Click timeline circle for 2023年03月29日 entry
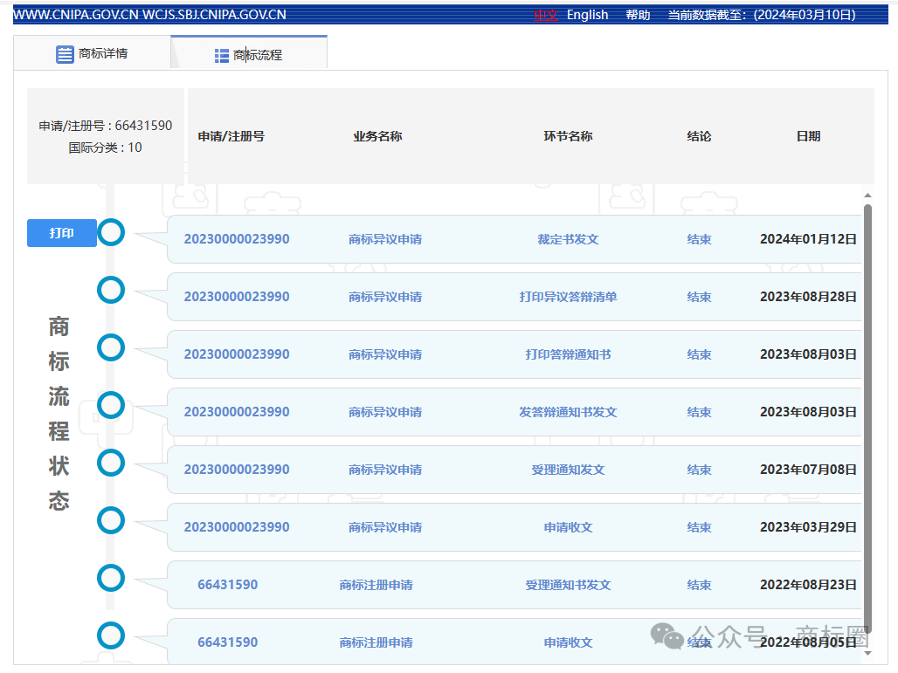Image resolution: width=898 pixels, height=673 pixels. tap(111, 520)
